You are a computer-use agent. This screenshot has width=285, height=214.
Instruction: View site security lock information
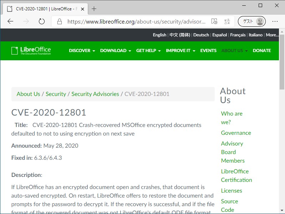[60, 21]
